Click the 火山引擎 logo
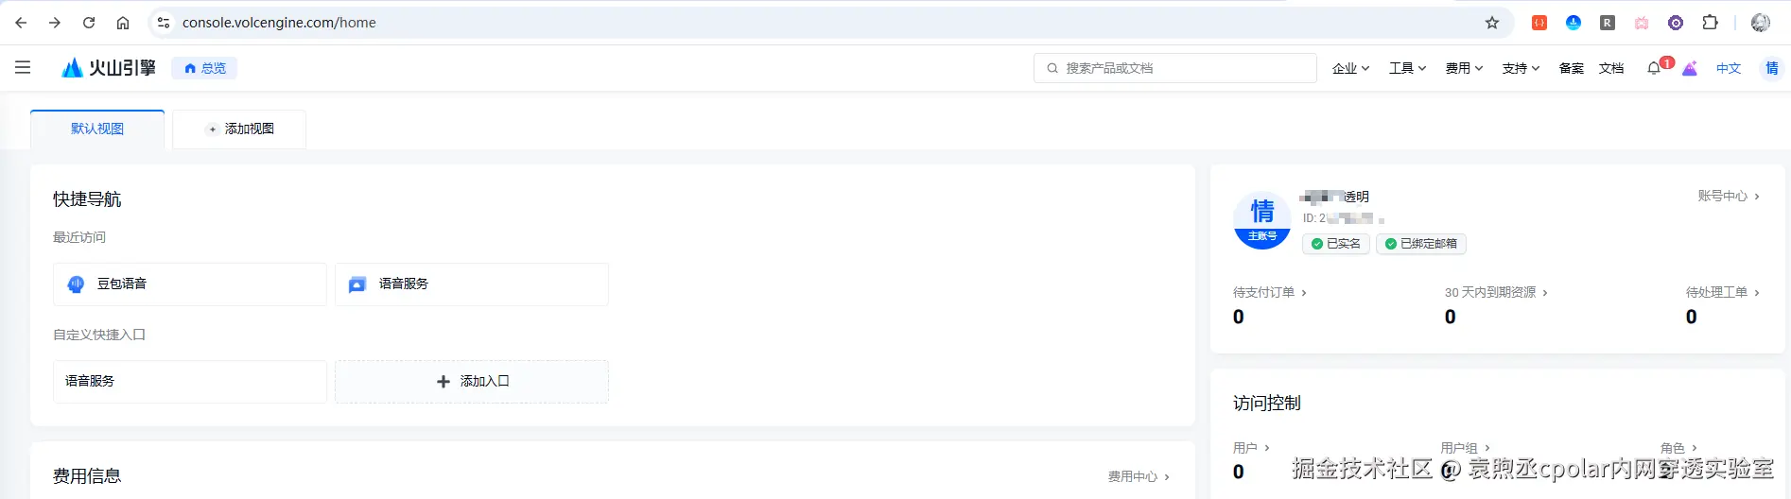1791x499 pixels. pyautogui.click(x=109, y=68)
